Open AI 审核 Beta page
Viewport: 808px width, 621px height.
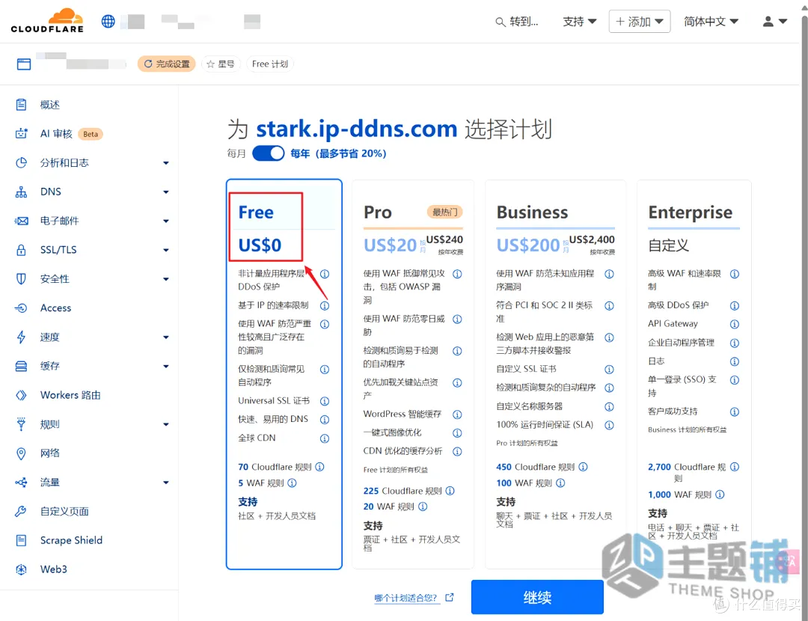pyautogui.click(x=72, y=134)
